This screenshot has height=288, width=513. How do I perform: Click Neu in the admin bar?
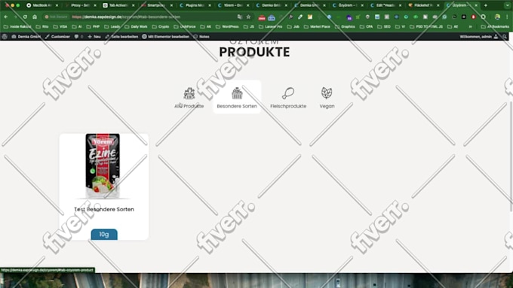tap(94, 37)
